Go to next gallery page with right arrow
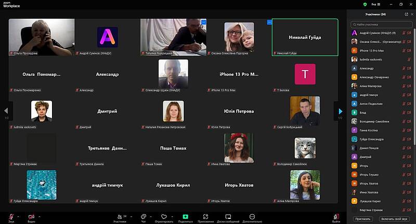This screenshot has width=416, height=224. tap(341, 111)
